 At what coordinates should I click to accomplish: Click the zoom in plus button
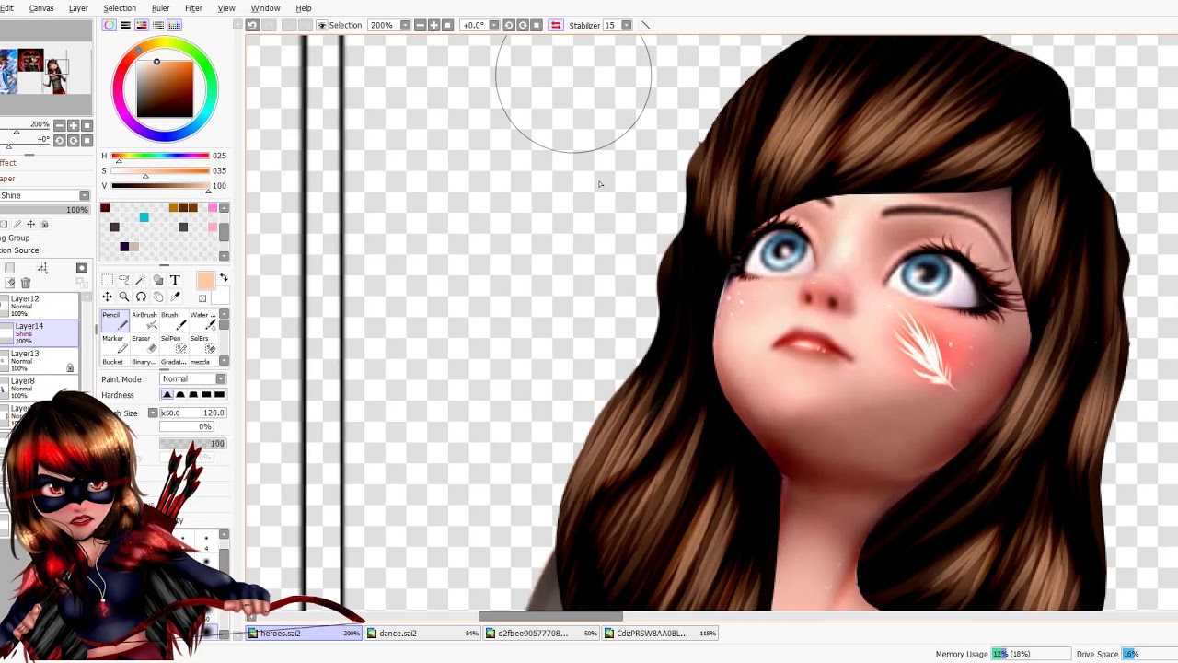434,25
